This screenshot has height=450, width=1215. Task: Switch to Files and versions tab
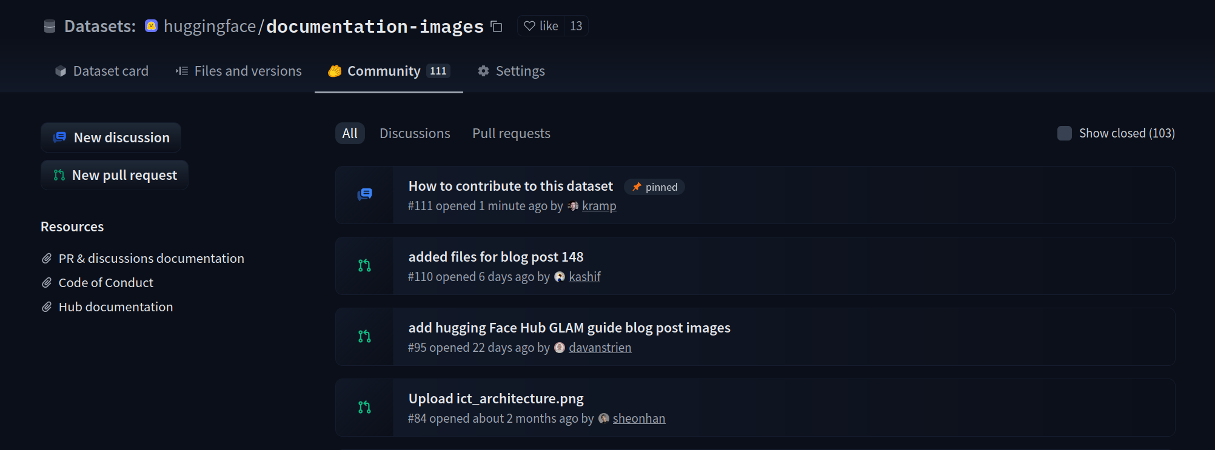click(239, 71)
